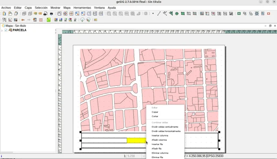Select the insert line tool
This screenshot has height=159, width=277.
coord(159,13)
